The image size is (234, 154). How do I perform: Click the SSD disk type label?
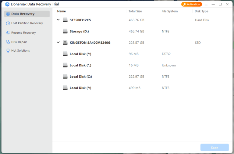pyautogui.click(x=198, y=43)
